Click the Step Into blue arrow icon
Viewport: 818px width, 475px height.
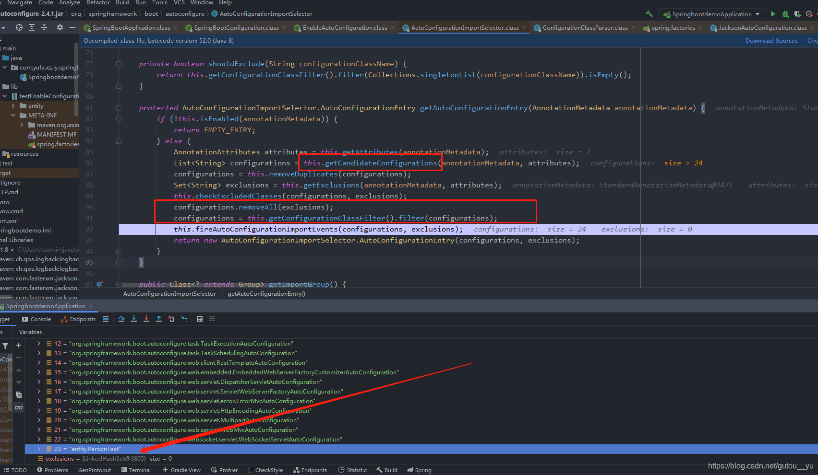coord(134,319)
